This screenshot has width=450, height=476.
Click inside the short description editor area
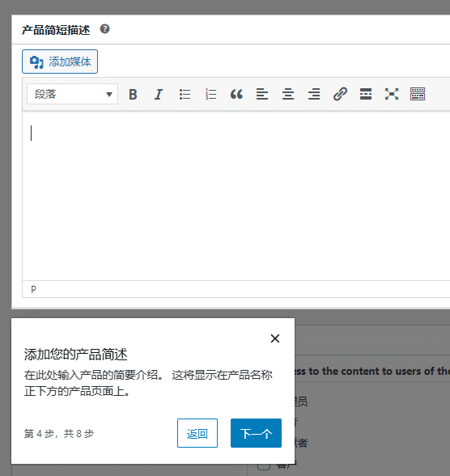236,196
